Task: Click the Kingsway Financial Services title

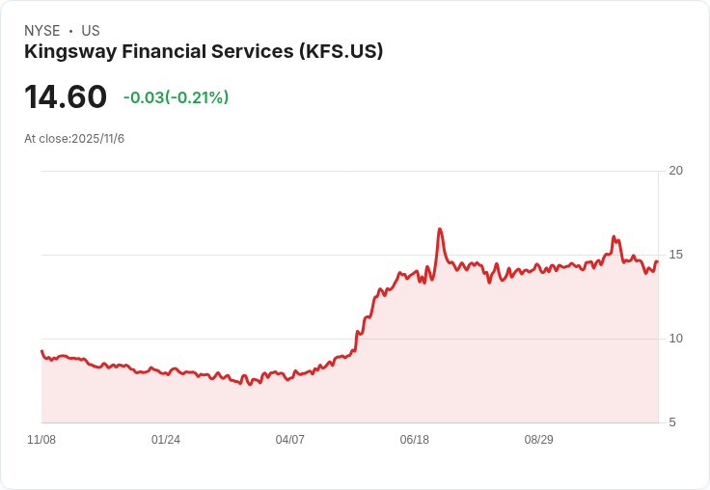Action: point(204,51)
